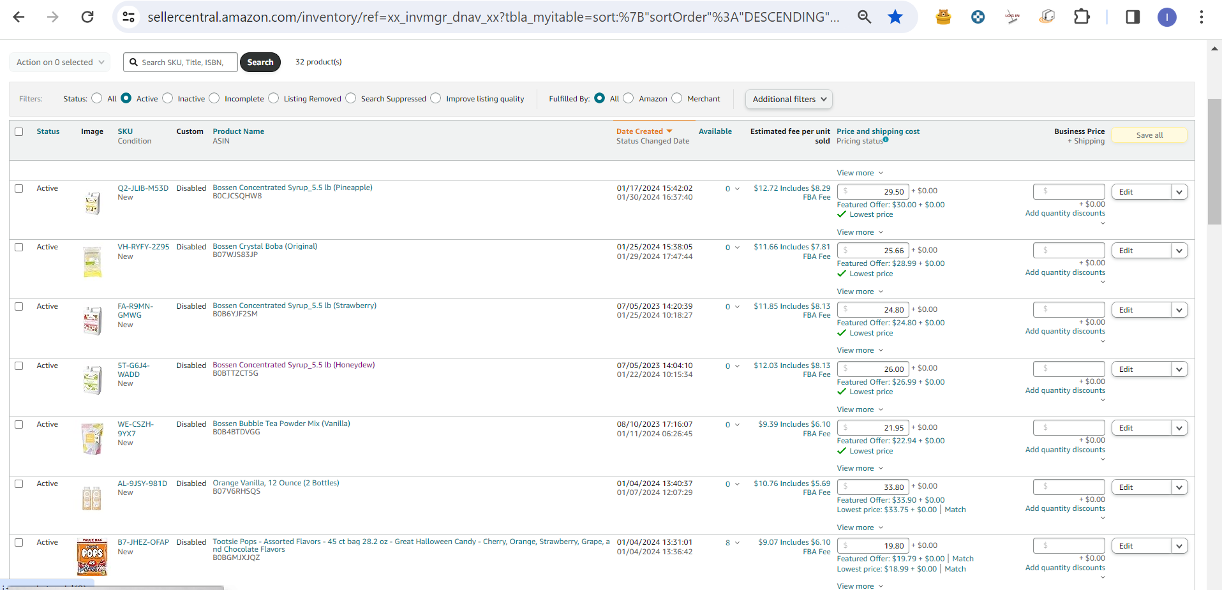
Task: Tick the select-all checkbox in table header
Action: (x=19, y=131)
